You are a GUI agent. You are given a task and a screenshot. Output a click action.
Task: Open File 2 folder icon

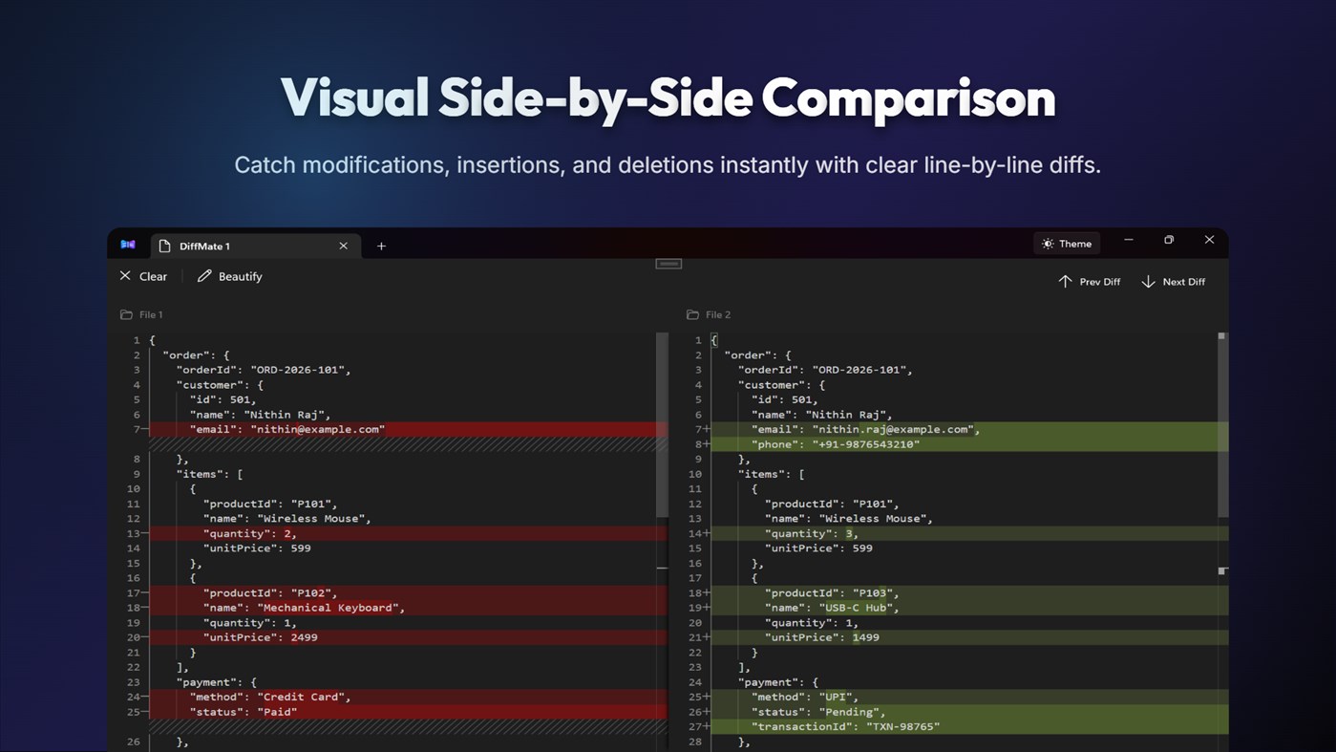692,314
